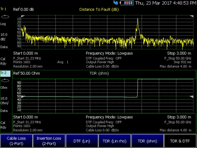Click the right reference marker on TDR trace
Viewport: 197px width, 148px height.
(191, 96)
